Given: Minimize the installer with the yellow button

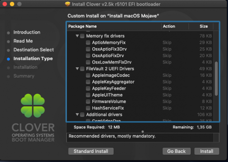Looking at the screenshot, I should [x=12, y=4].
